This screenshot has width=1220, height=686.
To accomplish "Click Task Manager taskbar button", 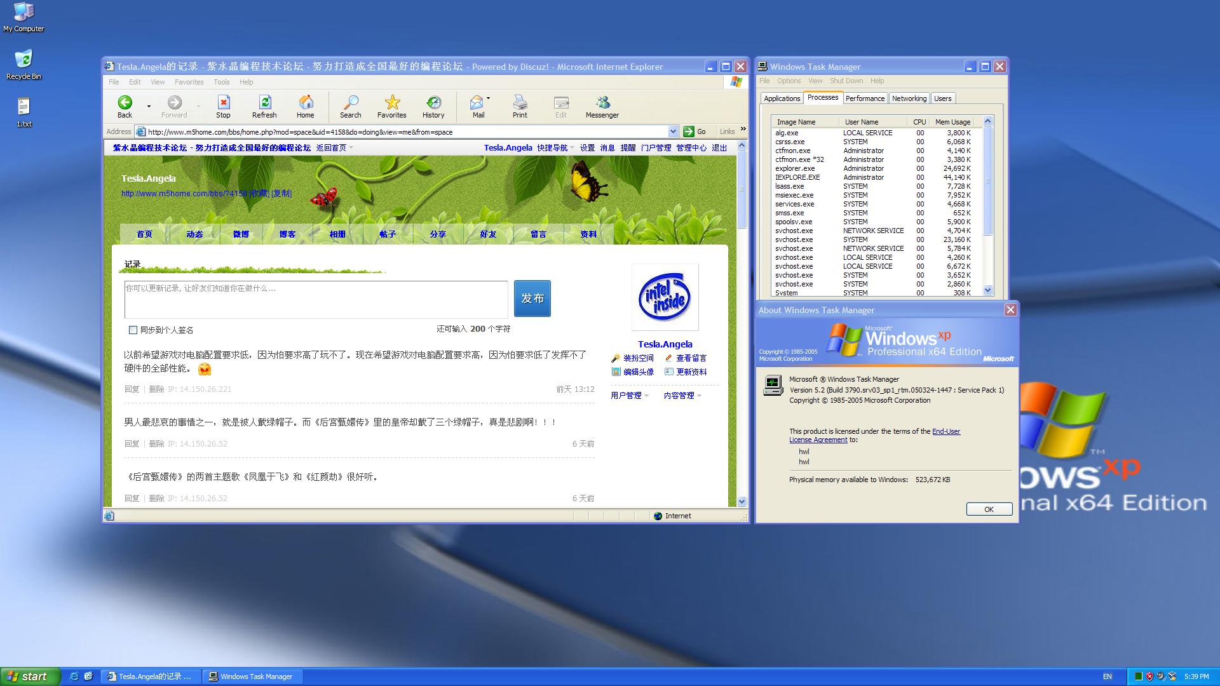I will click(253, 676).
